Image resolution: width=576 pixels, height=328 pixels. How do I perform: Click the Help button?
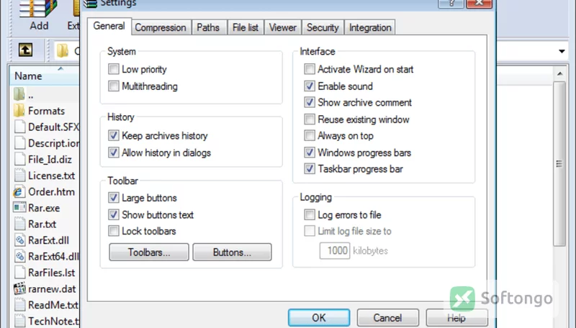point(456,317)
